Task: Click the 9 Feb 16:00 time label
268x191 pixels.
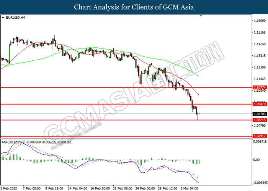Action: coord(54,188)
